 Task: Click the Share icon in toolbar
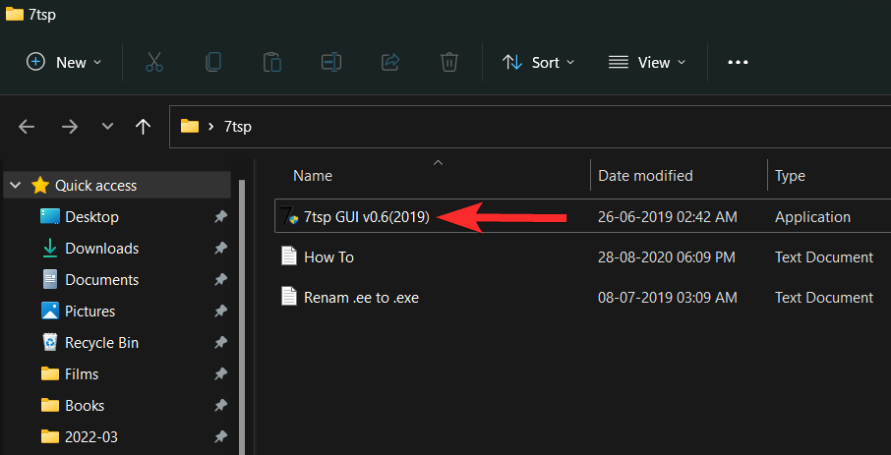point(389,62)
